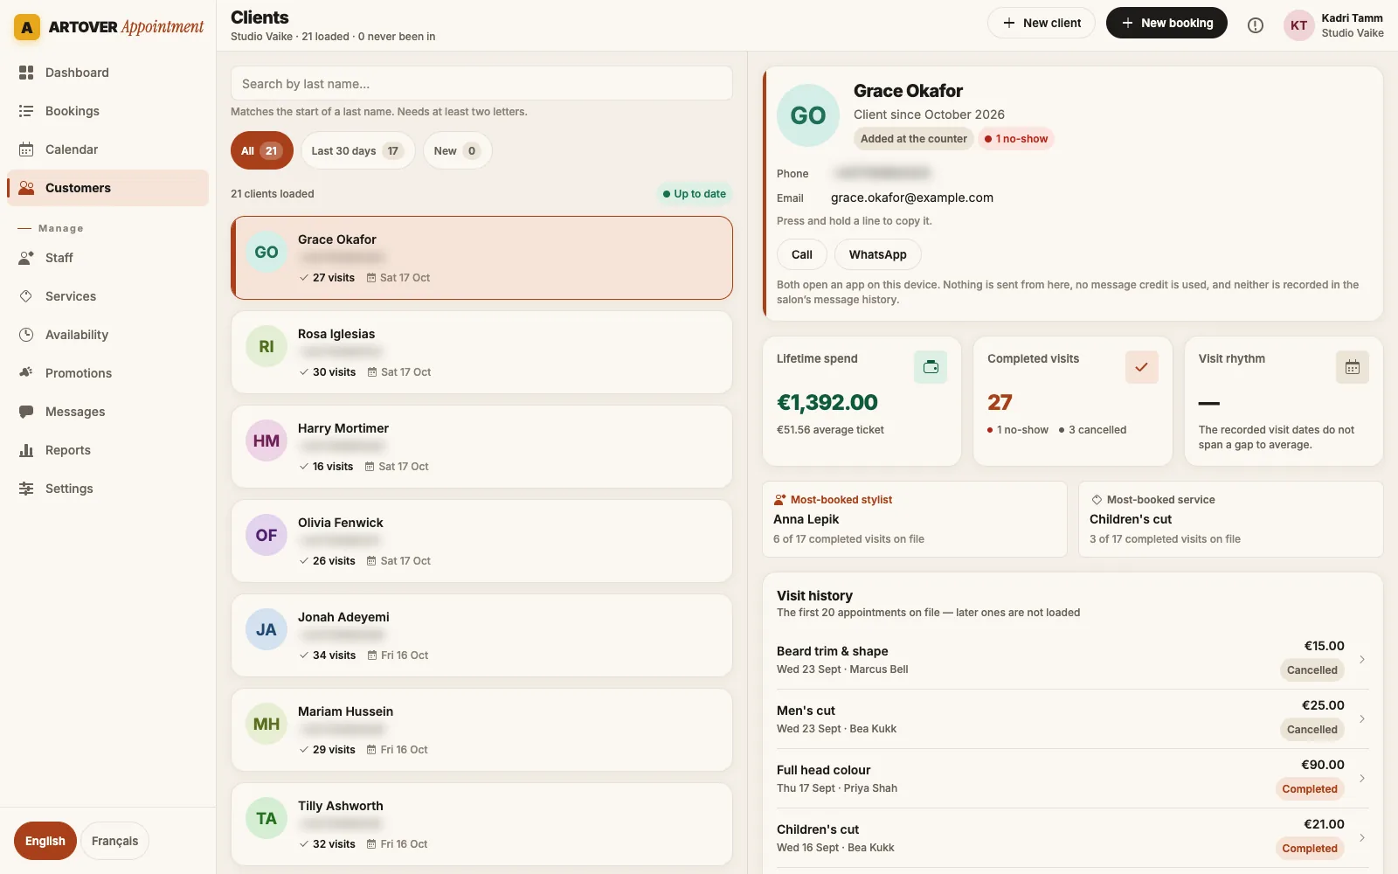Select the Olivia Fenwick client card
1398x874 pixels.
click(481, 541)
